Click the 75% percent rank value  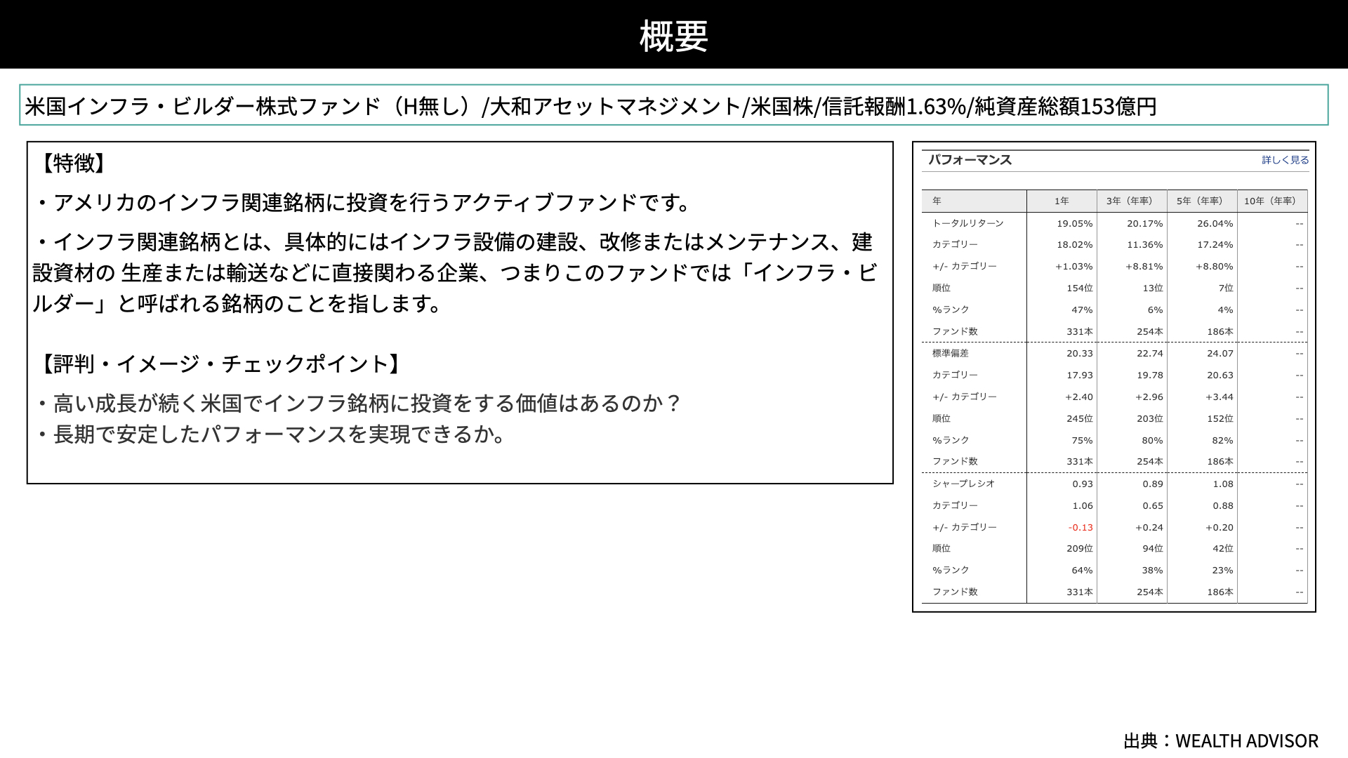1082,441
